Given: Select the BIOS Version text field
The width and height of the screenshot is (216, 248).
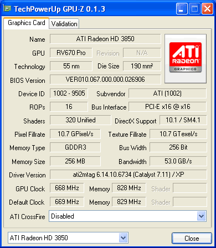Looking at the screenshot, I should pyautogui.click(x=105, y=80).
